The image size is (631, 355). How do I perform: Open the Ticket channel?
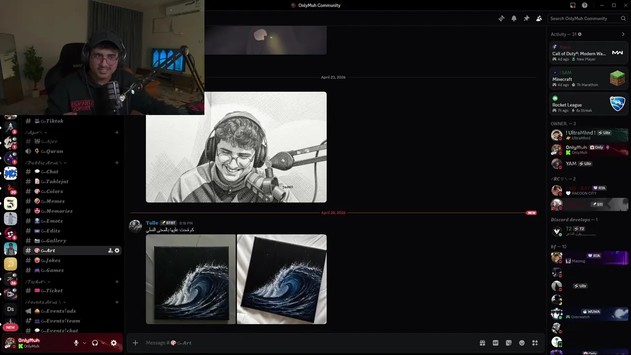click(72, 291)
